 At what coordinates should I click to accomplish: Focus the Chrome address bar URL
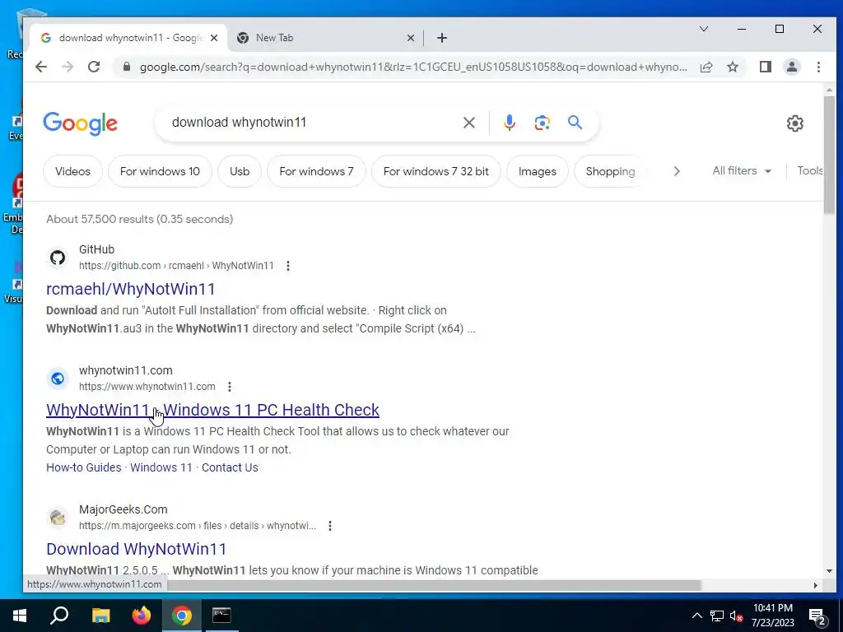(x=413, y=67)
